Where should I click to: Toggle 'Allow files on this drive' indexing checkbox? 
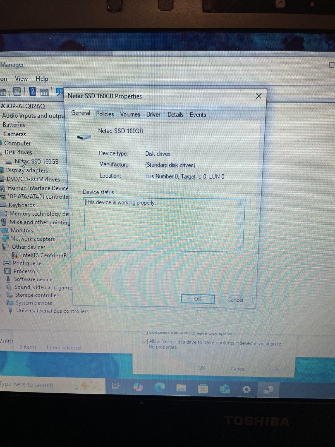pos(145,341)
